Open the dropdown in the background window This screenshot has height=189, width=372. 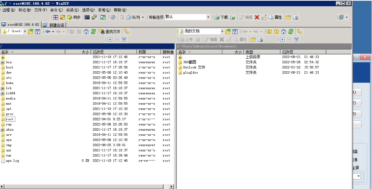pyautogui.click(x=358, y=176)
